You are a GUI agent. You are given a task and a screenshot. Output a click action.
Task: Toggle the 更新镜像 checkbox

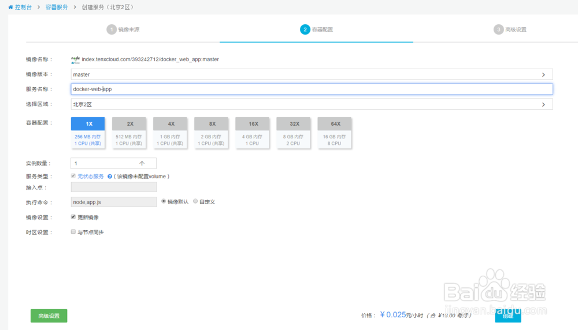pos(73,217)
